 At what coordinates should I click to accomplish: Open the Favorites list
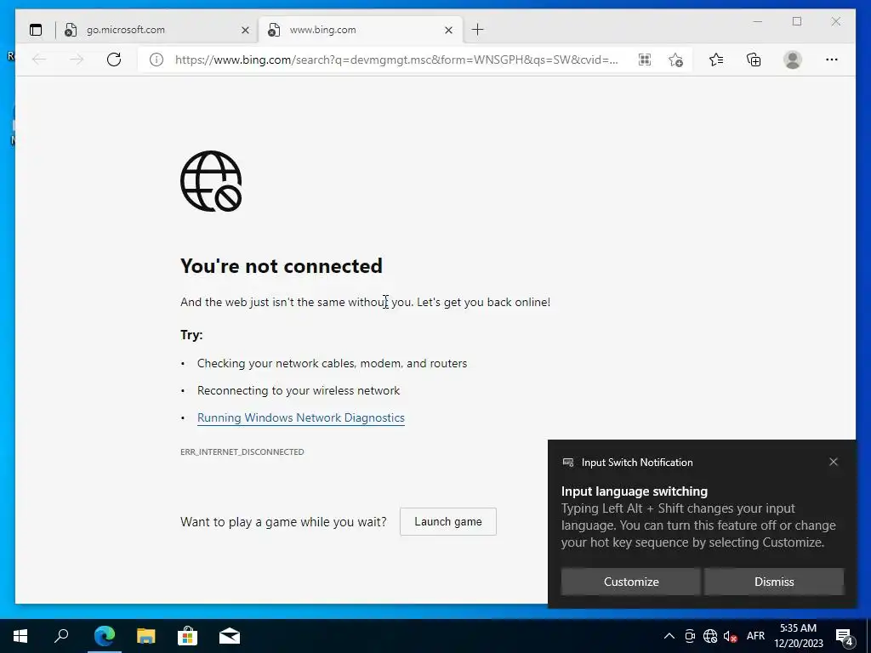716,60
